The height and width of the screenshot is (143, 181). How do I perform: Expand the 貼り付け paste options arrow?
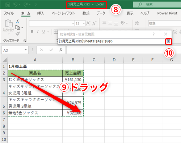[9, 34]
